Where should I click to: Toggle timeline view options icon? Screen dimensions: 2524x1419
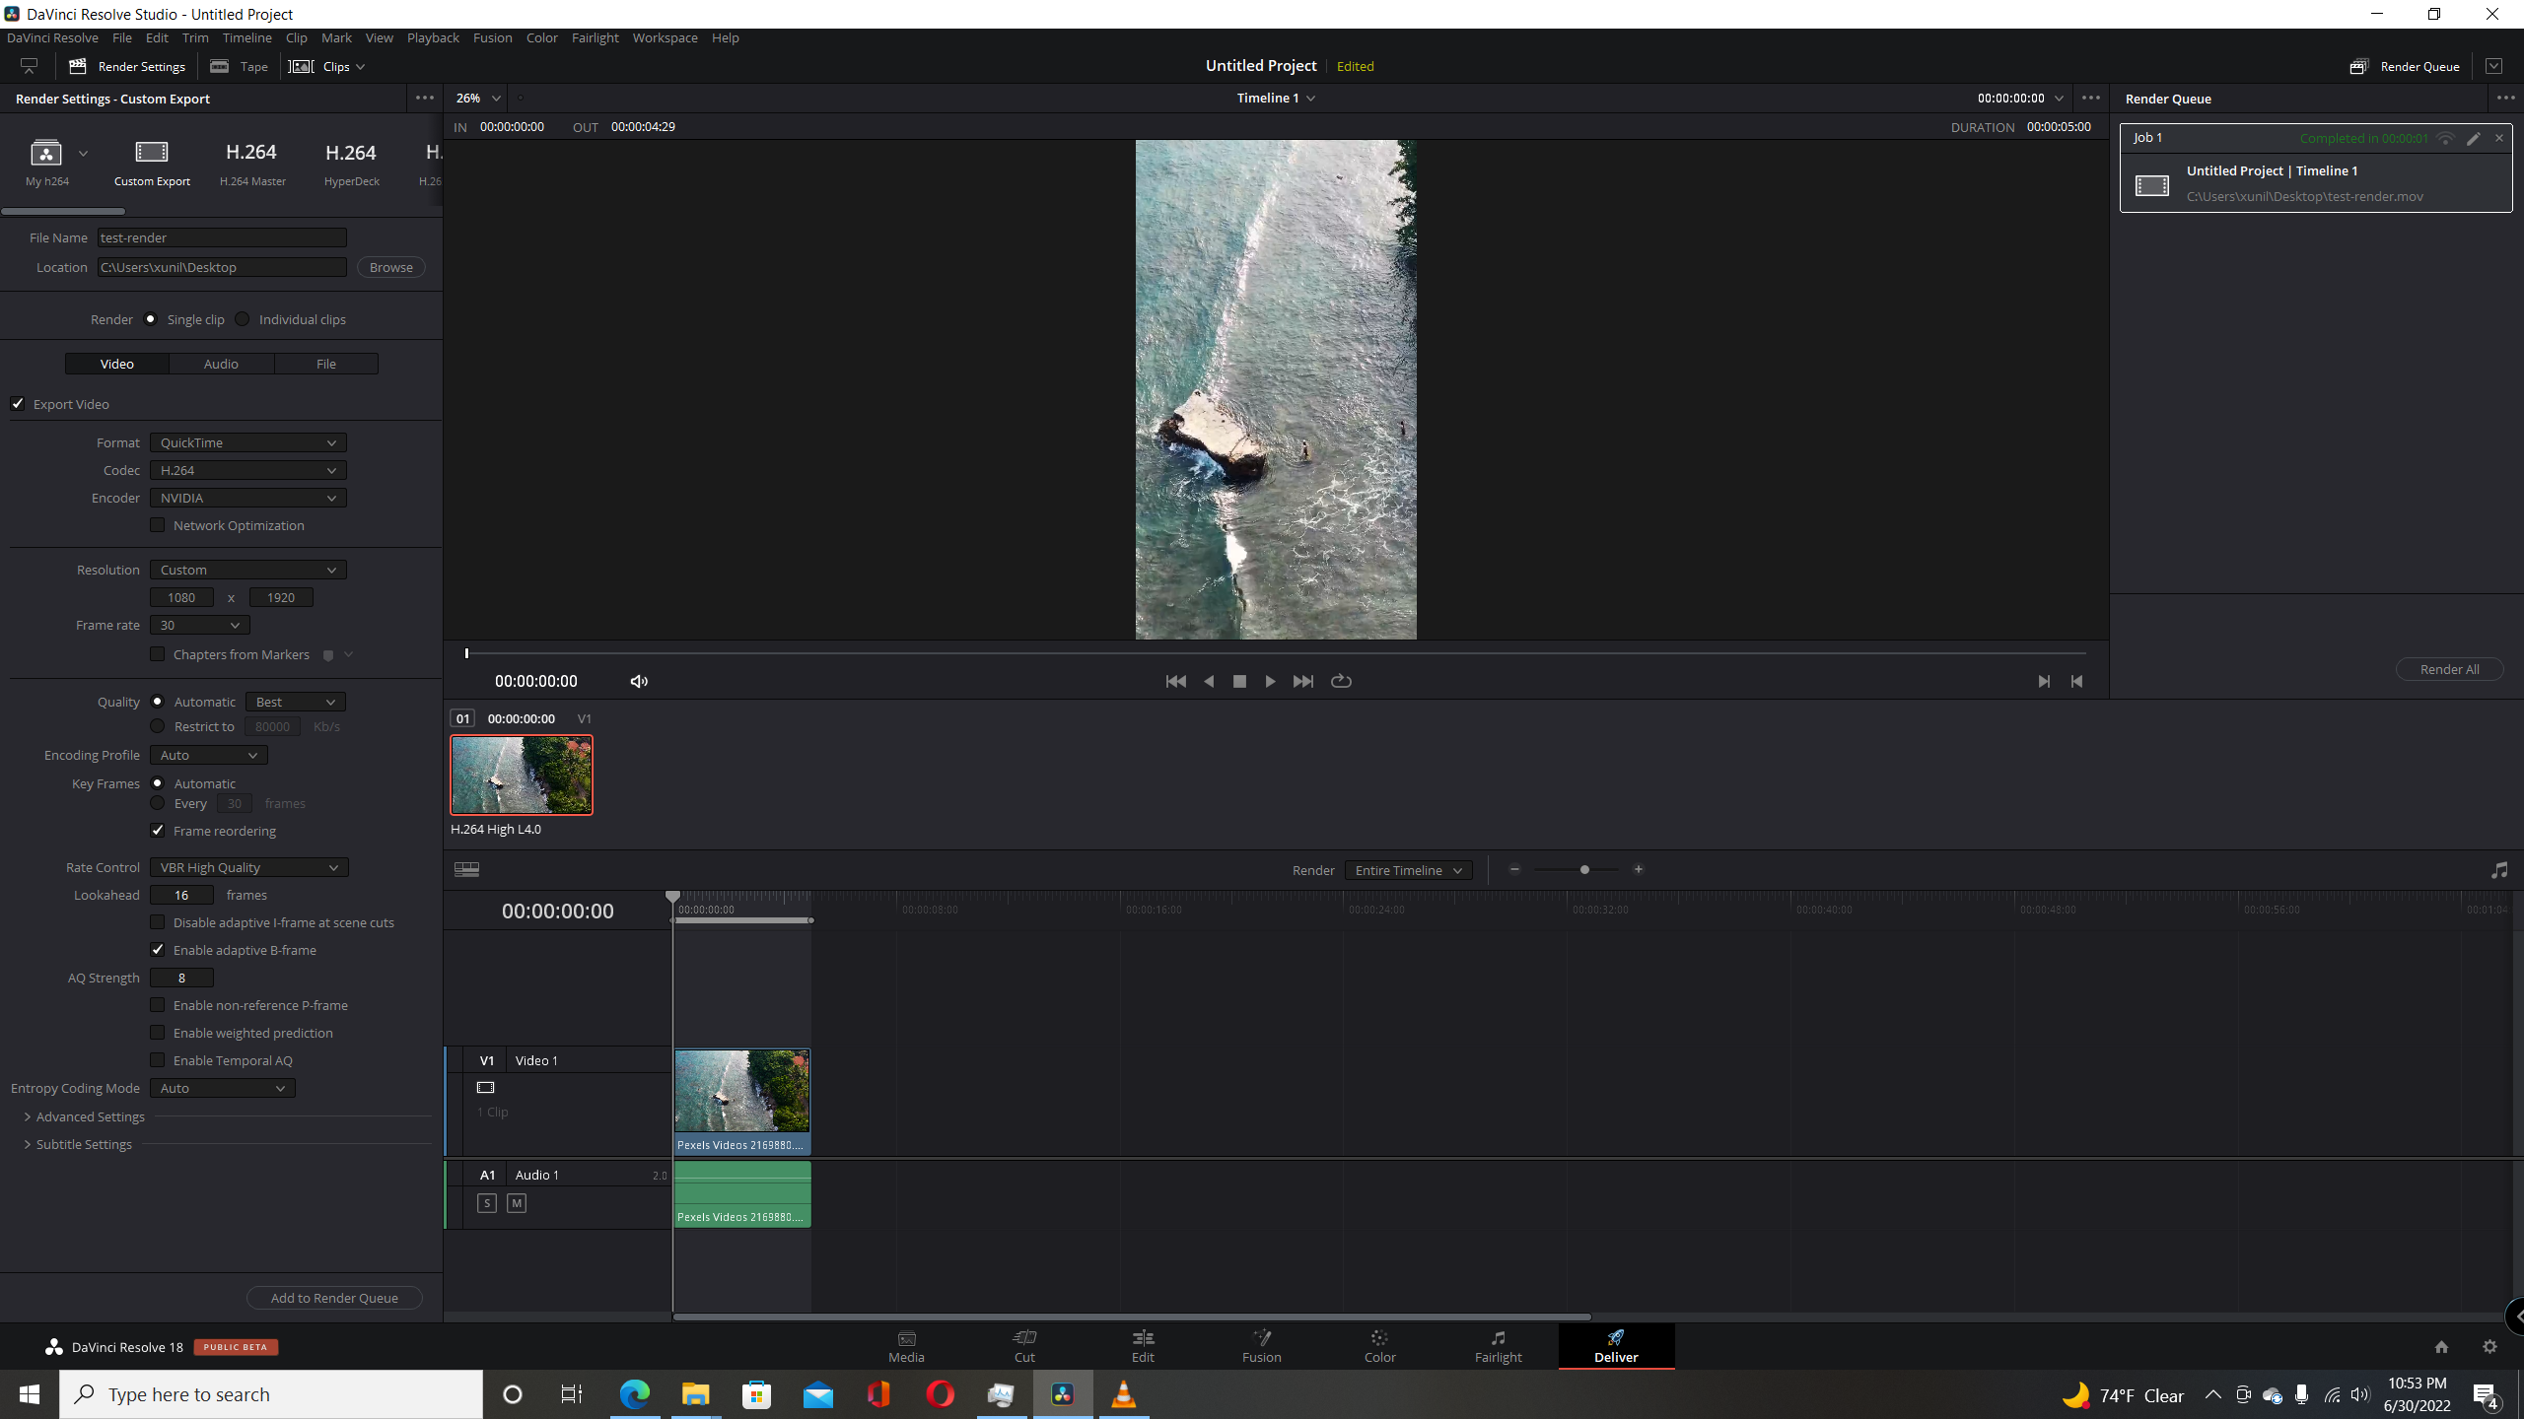click(x=466, y=869)
